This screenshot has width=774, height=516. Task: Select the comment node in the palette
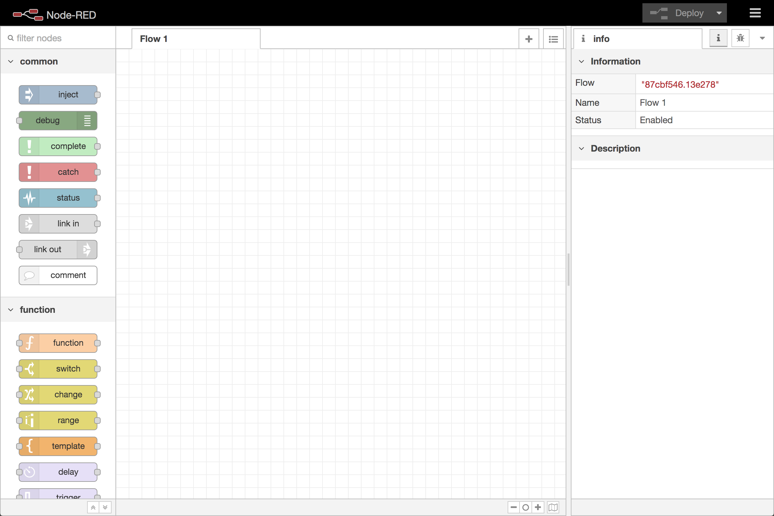58,275
